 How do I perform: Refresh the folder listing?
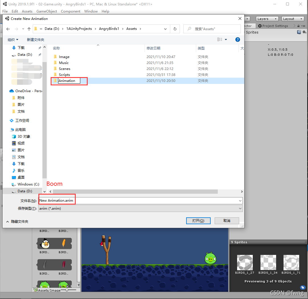175,29
